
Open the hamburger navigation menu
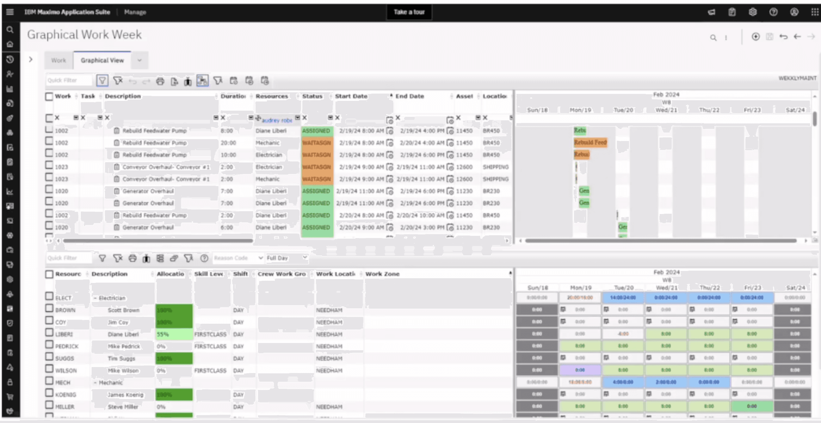click(x=10, y=12)
